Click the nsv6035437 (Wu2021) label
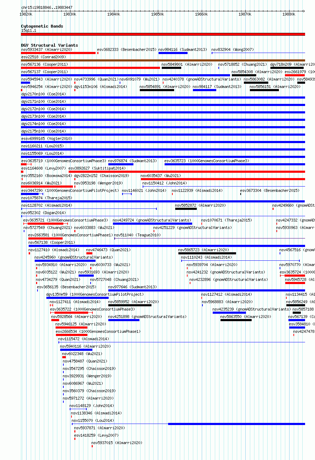The width and height of the screenshot is (315, 460). coord(161,176)
